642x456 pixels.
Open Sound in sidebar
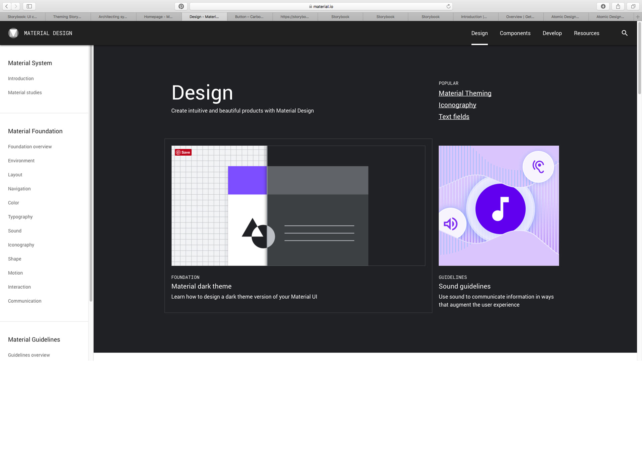point(15,231)
